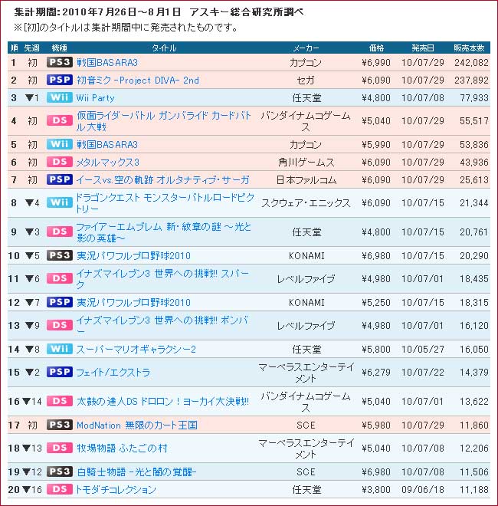Click Wii badge beside ドラゴンクエスト モンスターバトルロード

coord(59,202)
